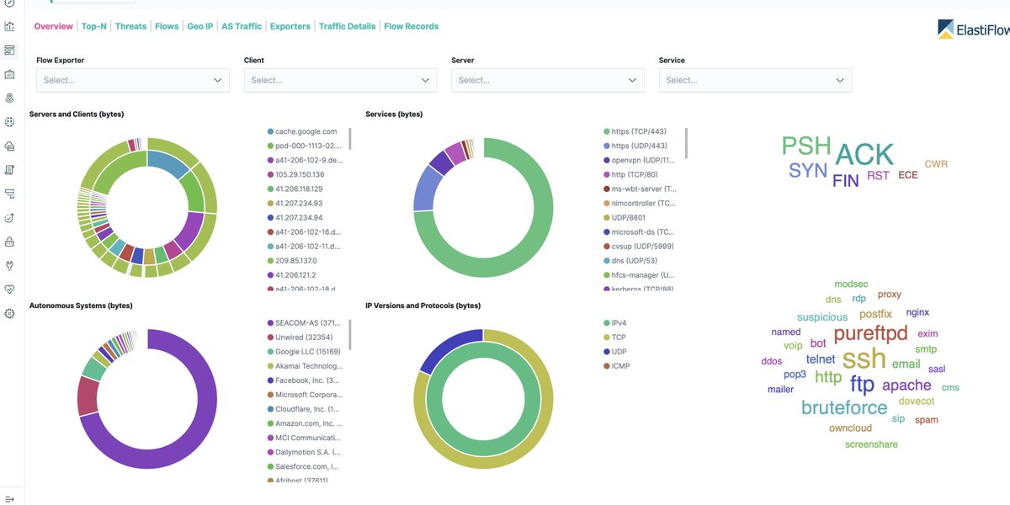Click the Flow Exporter dropdown chevron
The height and width of the screenshot is (505, 1010).
pos(218,80)
